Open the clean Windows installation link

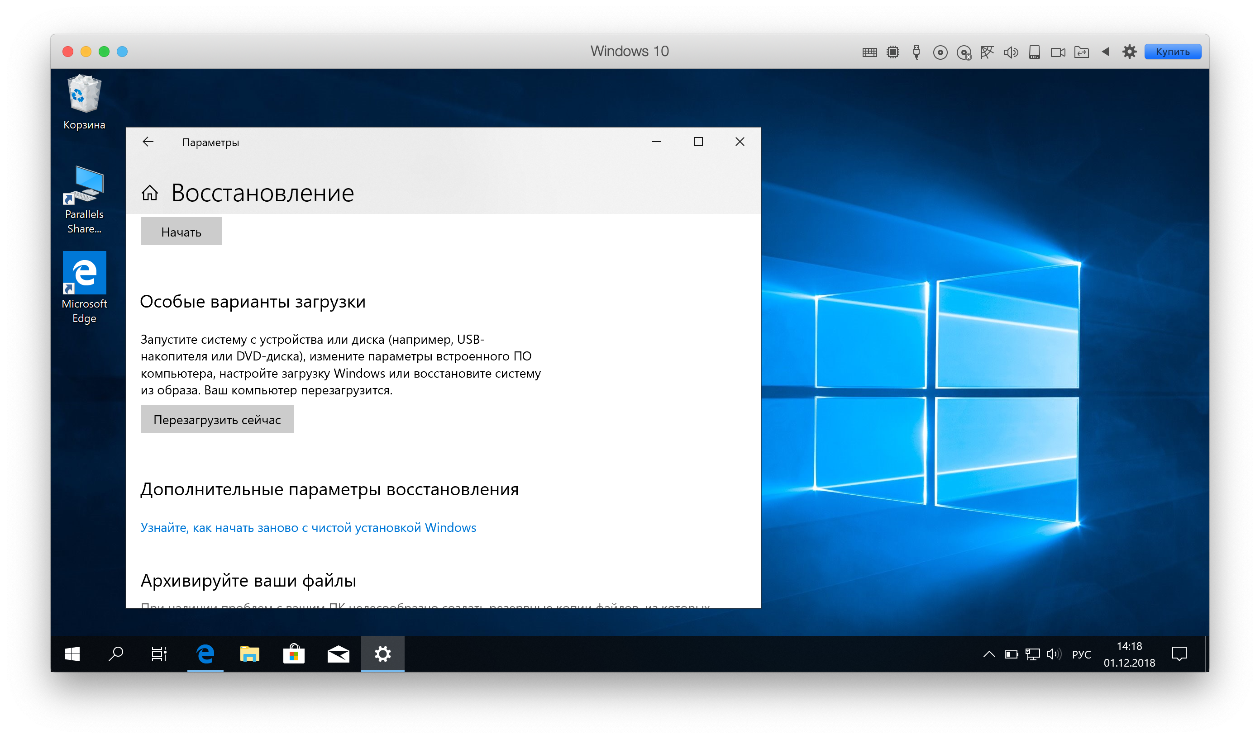pos(308,528)
